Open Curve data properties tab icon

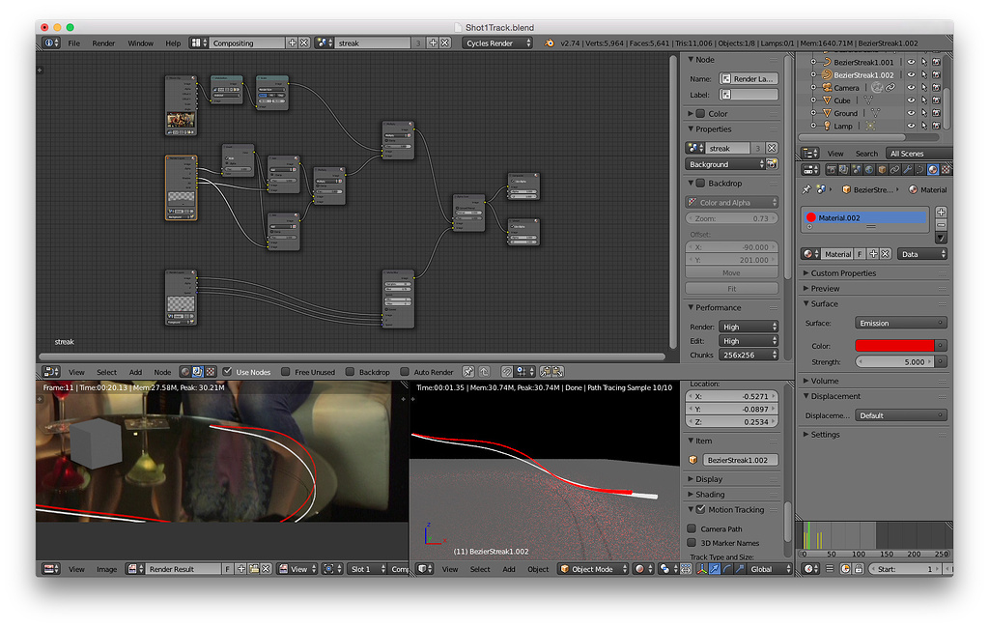click(919, 170)
